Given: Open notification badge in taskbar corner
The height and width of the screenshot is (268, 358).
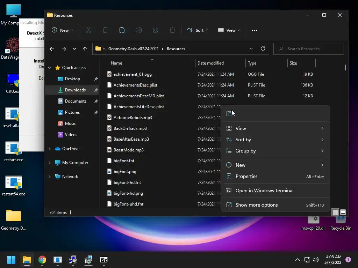Looking at the screenshot, I should point(348,260).
